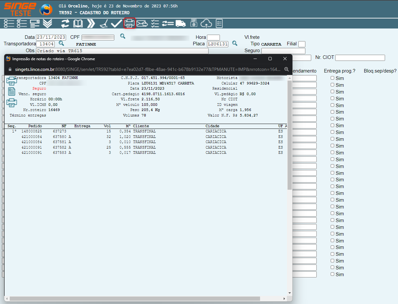The height and width of the screenshot is (304, 398).
Task: Click the Placa input field
Action: click(218, 44)
